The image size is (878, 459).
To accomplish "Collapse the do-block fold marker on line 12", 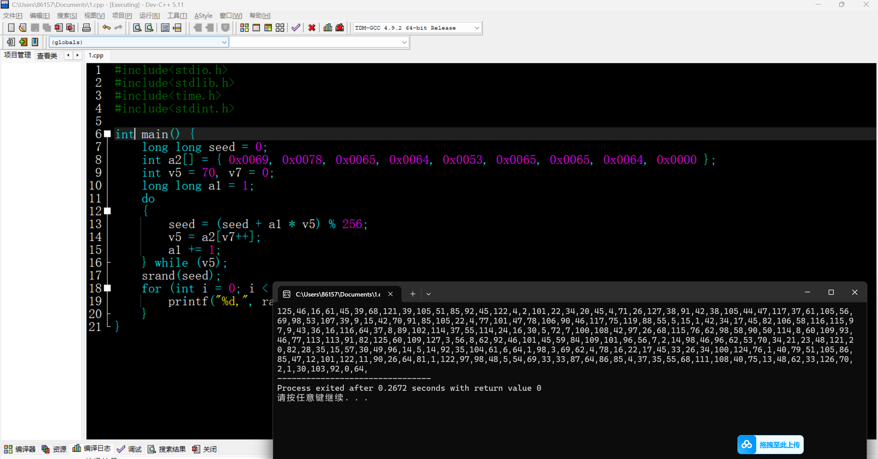I will (107, 211).
